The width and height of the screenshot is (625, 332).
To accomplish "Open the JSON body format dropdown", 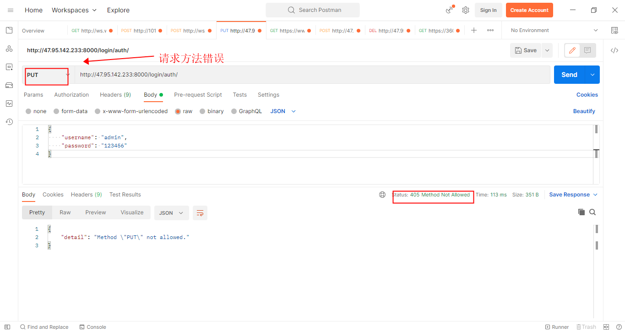I will 283,111.
